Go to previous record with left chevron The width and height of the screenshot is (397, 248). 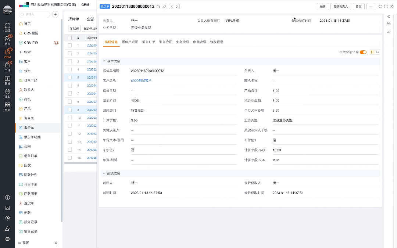pos(172,6)
